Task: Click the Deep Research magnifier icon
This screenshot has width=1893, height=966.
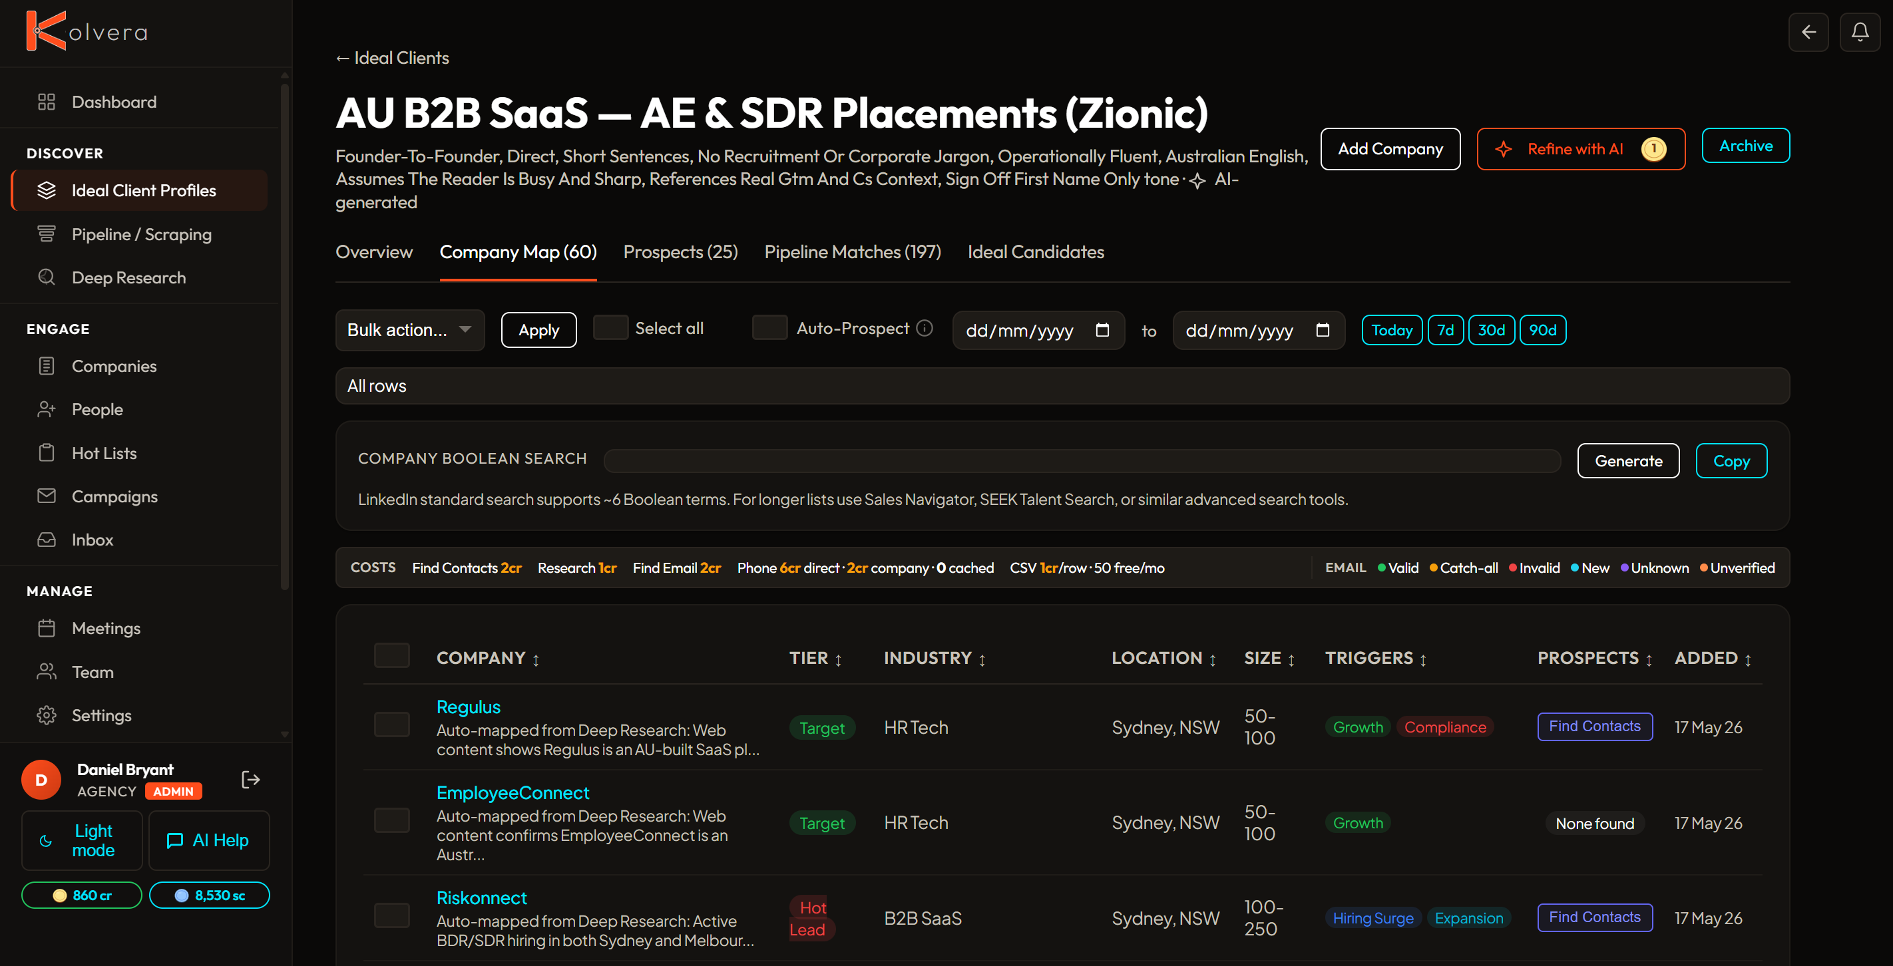Action: (47, 277)
